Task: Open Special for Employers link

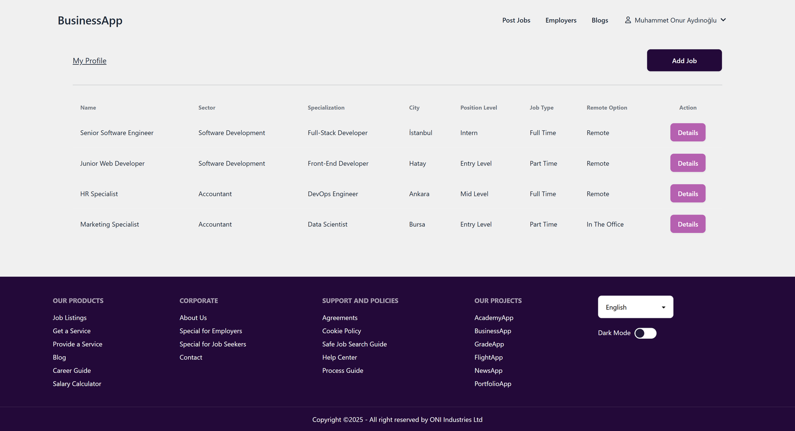Action: pos(211,331)
